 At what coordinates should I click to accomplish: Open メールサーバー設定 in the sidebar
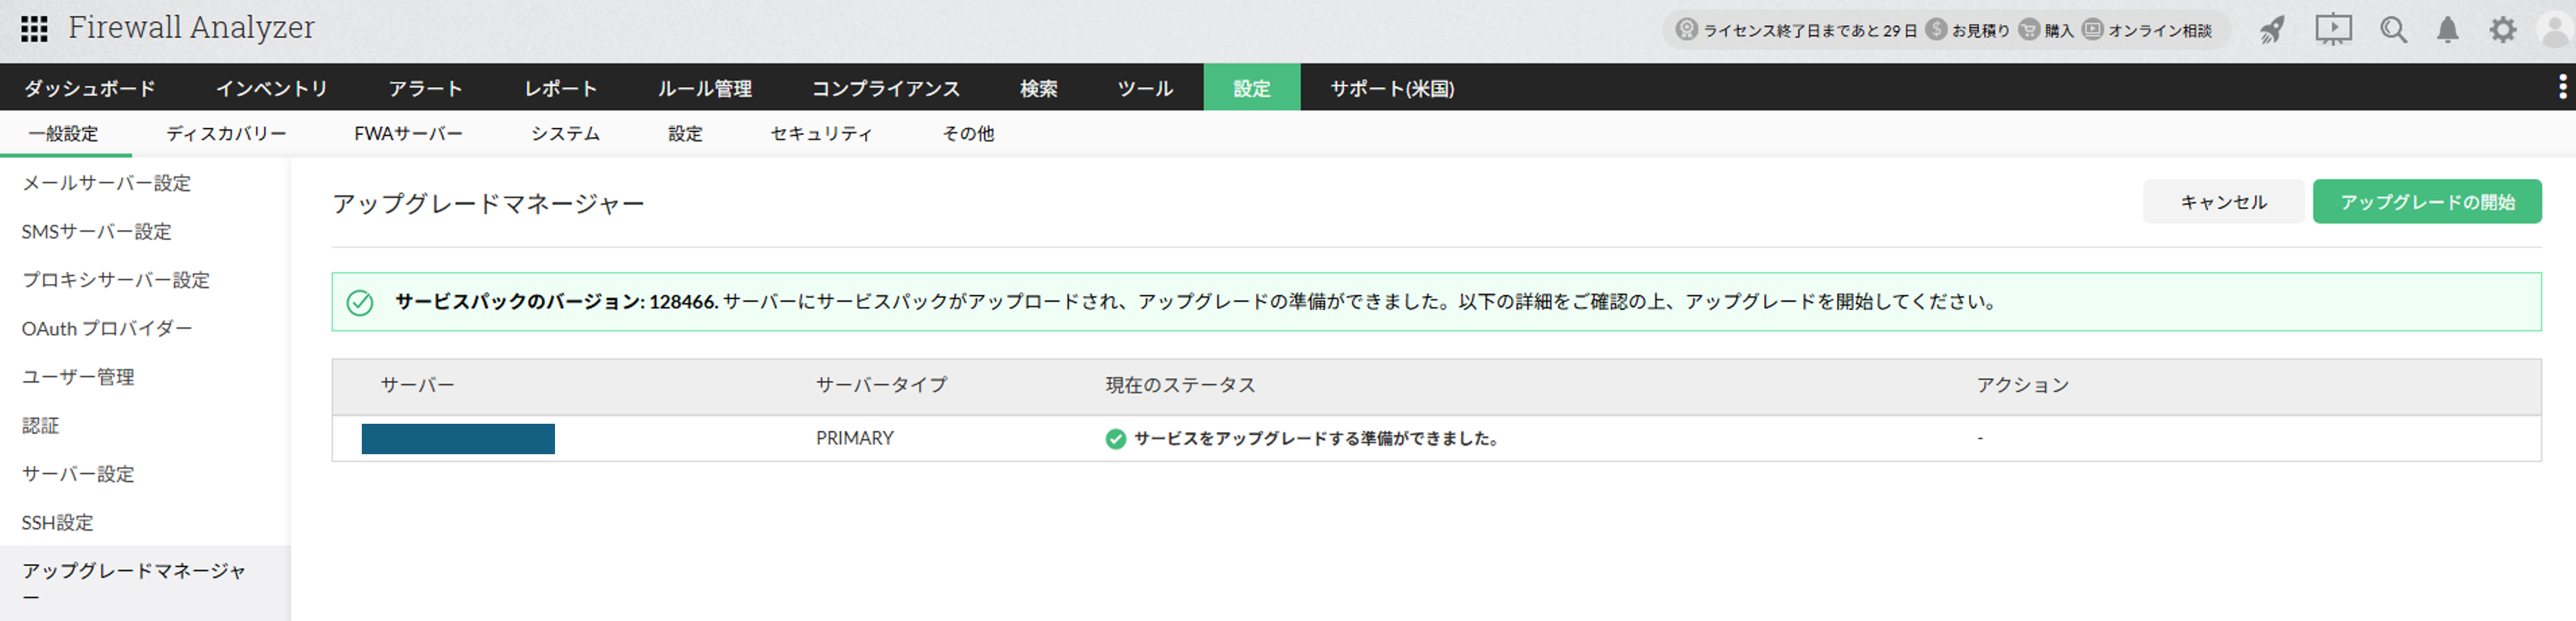[x=106, y=183]
